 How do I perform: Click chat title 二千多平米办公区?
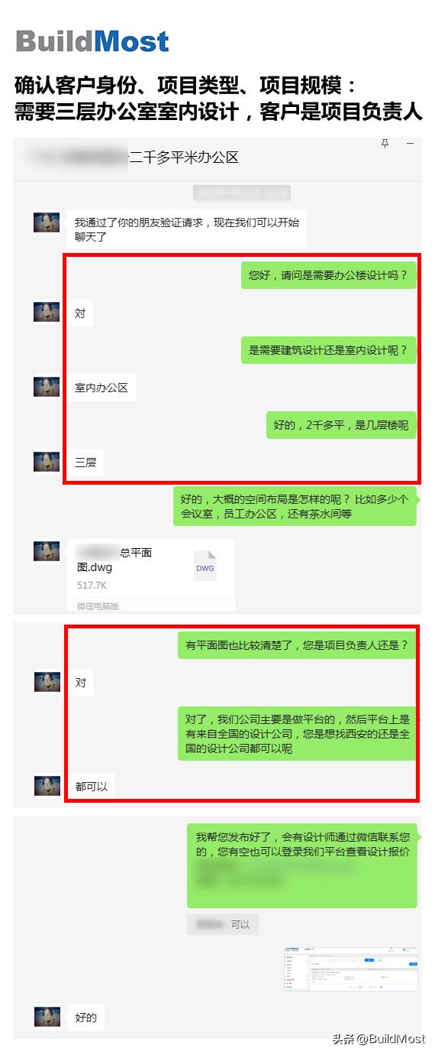(x=184, y=157)
